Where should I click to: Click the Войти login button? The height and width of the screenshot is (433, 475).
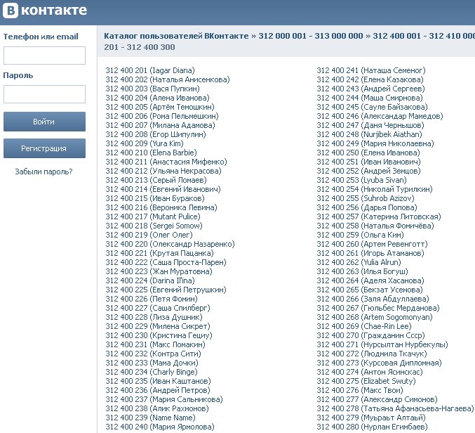(x=44, y=122)
